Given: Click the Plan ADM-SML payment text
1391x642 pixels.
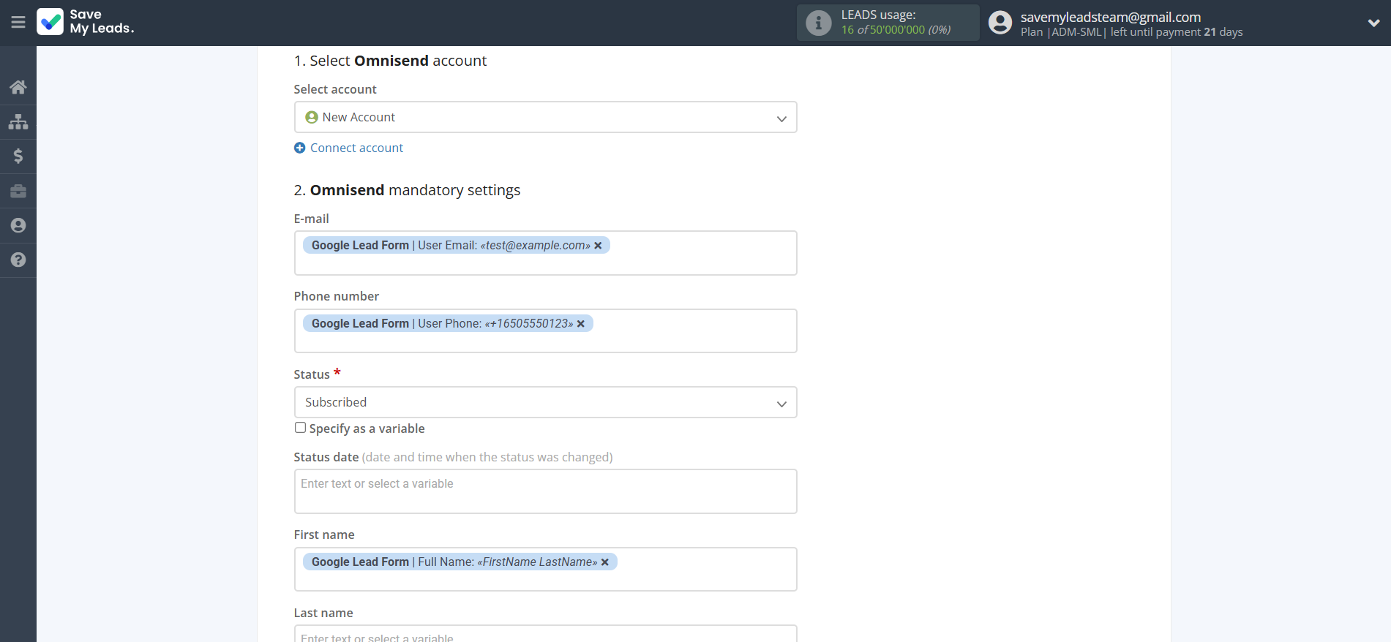Looking at the screenshot, I should click(1131, 32).
